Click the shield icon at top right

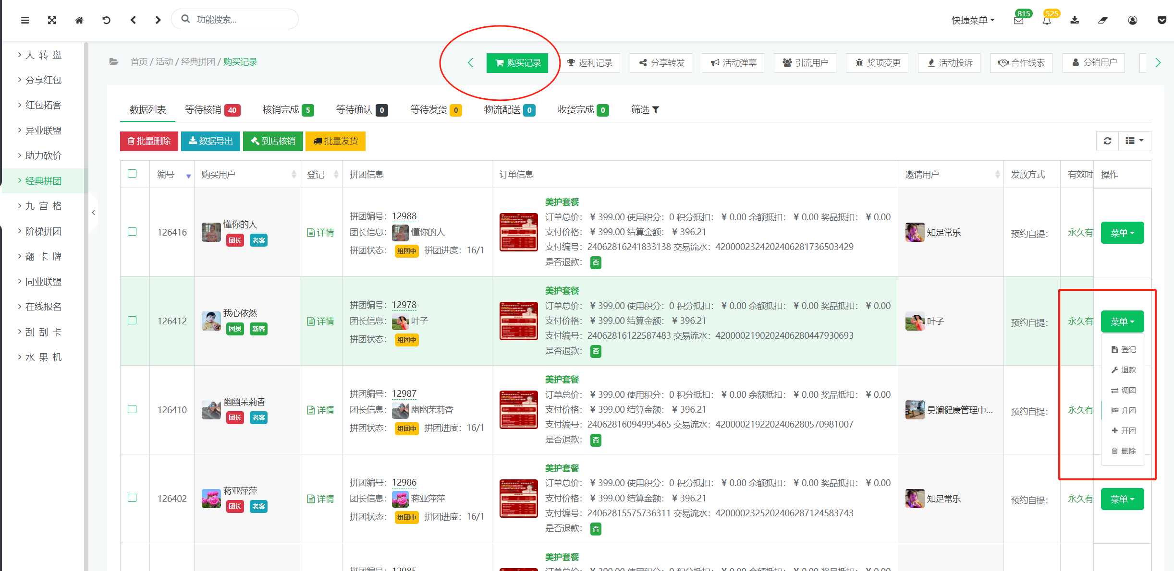tap(1162, 20)
